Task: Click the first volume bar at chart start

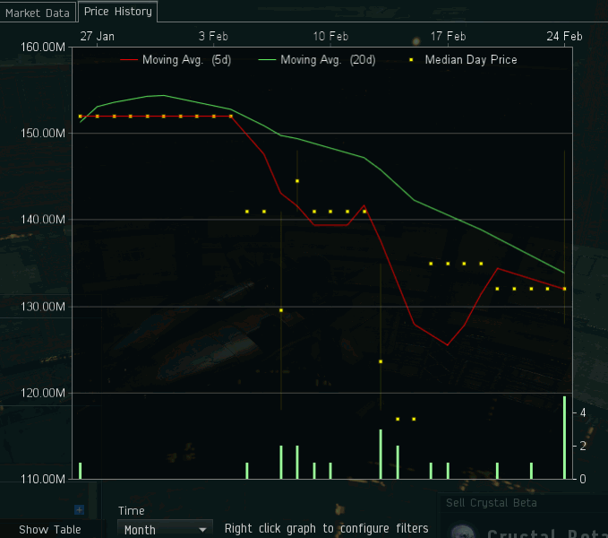Action: [81, 471]
